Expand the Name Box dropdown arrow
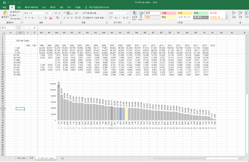The height and width of the screenshot is (162, 249). (x=15, y=28)
